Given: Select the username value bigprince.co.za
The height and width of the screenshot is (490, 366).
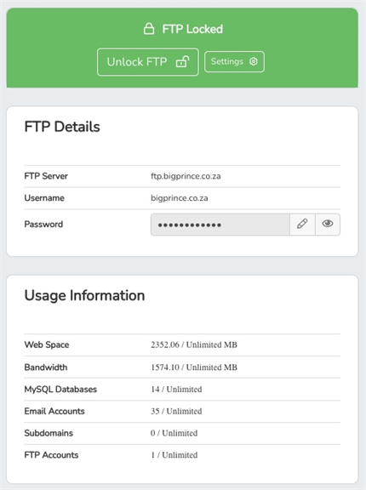Looking at the screenshot, I should tap(179, 198).
